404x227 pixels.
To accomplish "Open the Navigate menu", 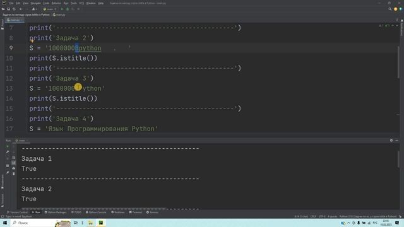I will 35,3.
